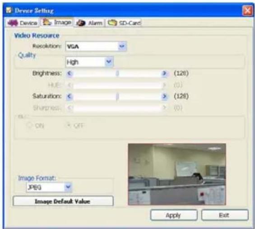This screenshot has height=229, width=255.
Task: Close the Device Setting window
Action: [x=247, y=11]
